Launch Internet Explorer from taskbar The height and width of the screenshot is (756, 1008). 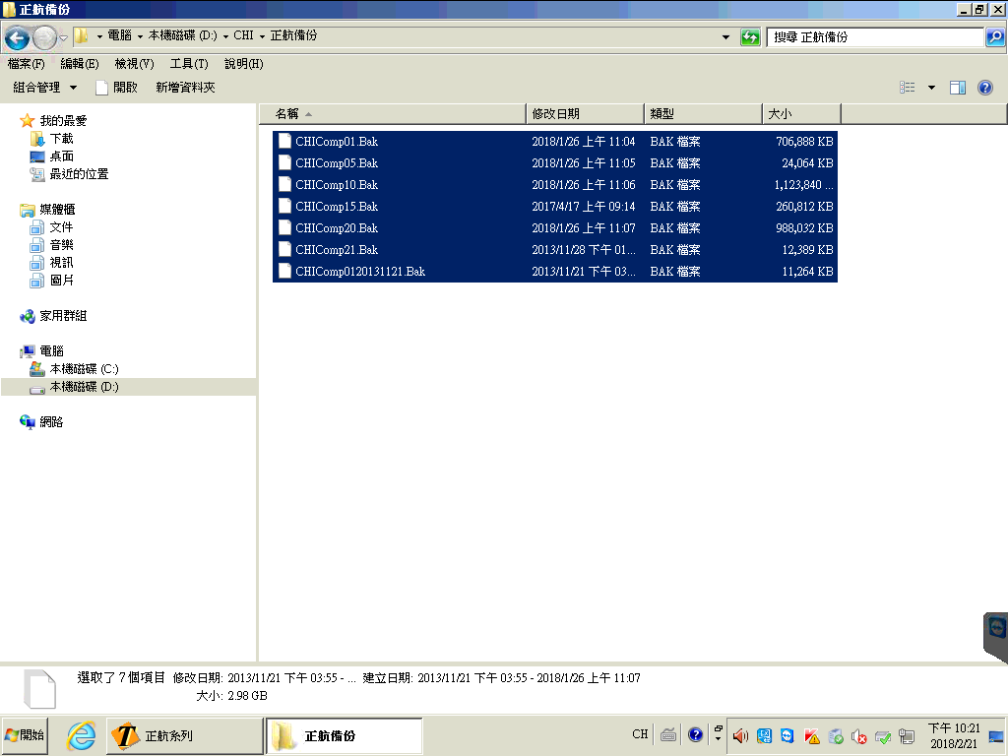pyautogui.click(x=82, y=735)
